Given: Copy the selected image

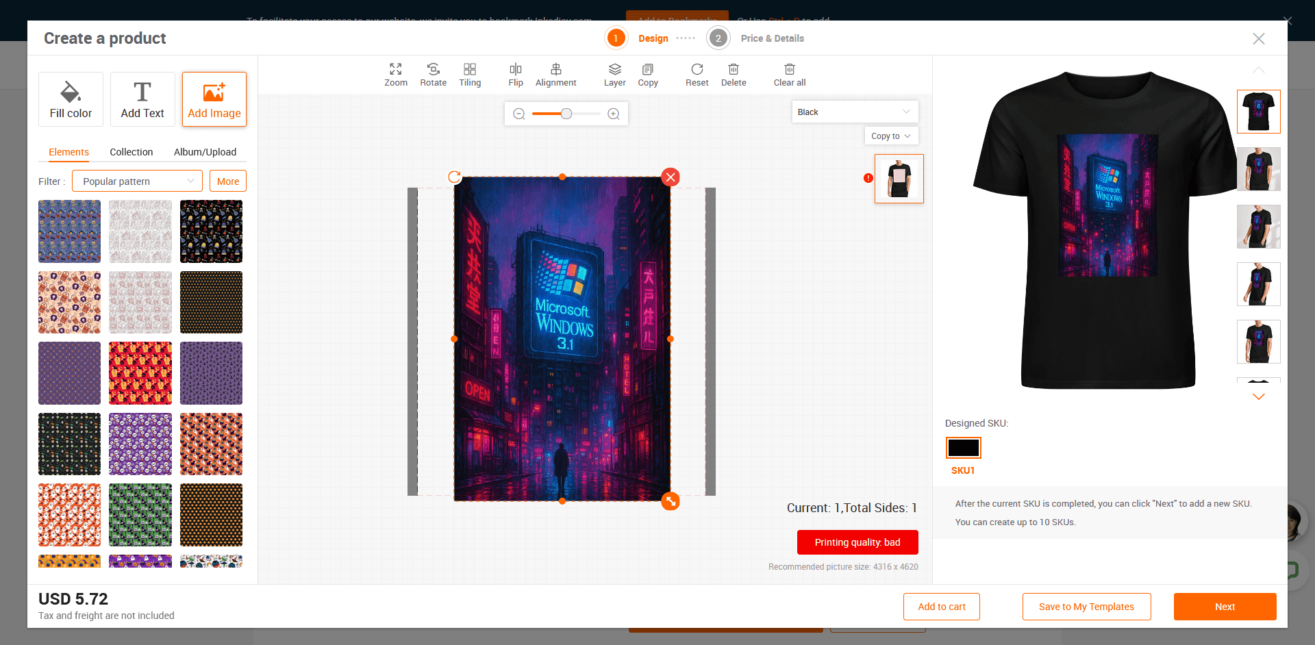Looking at the screenshot, I should tap(648, 75).
